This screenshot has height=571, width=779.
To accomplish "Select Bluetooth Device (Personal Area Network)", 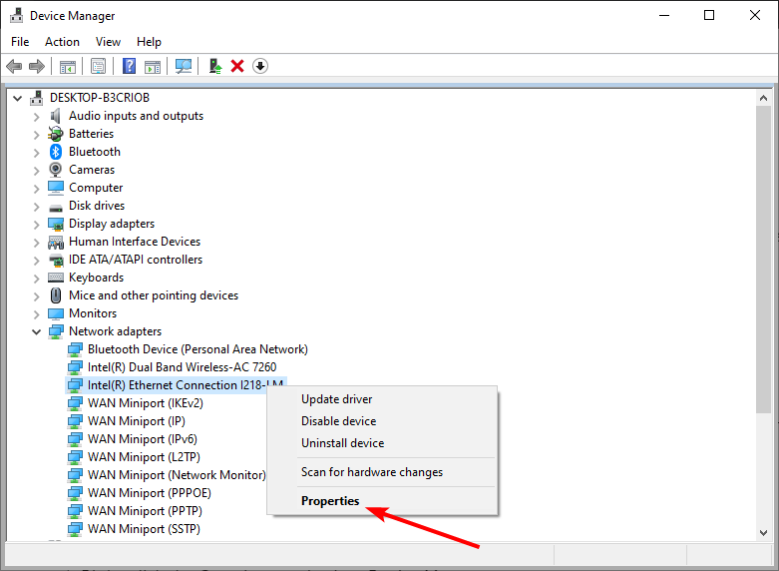I will pyautogui.click(x=197, y=349).
